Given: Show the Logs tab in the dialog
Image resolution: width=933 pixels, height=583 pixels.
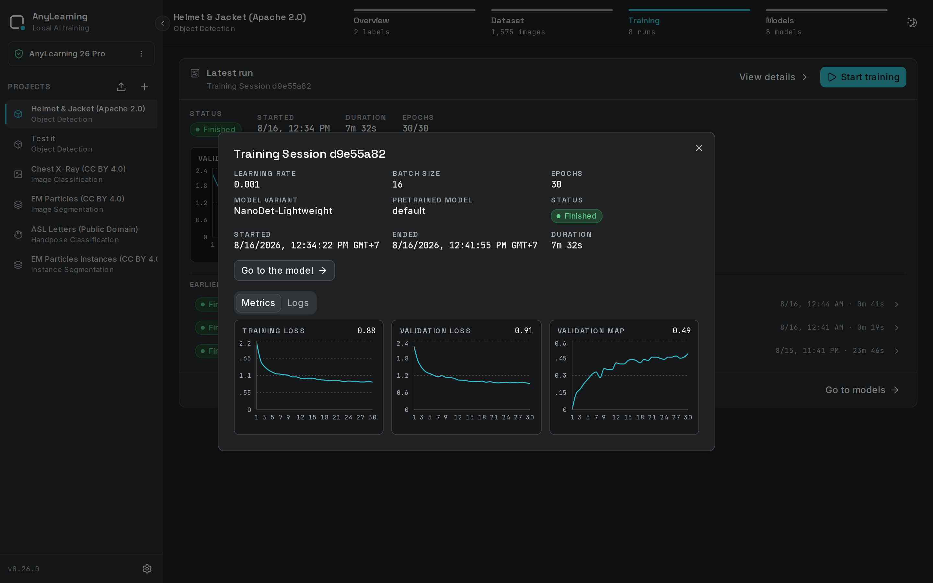Looking at the screenshot, I should pos(298,303).
